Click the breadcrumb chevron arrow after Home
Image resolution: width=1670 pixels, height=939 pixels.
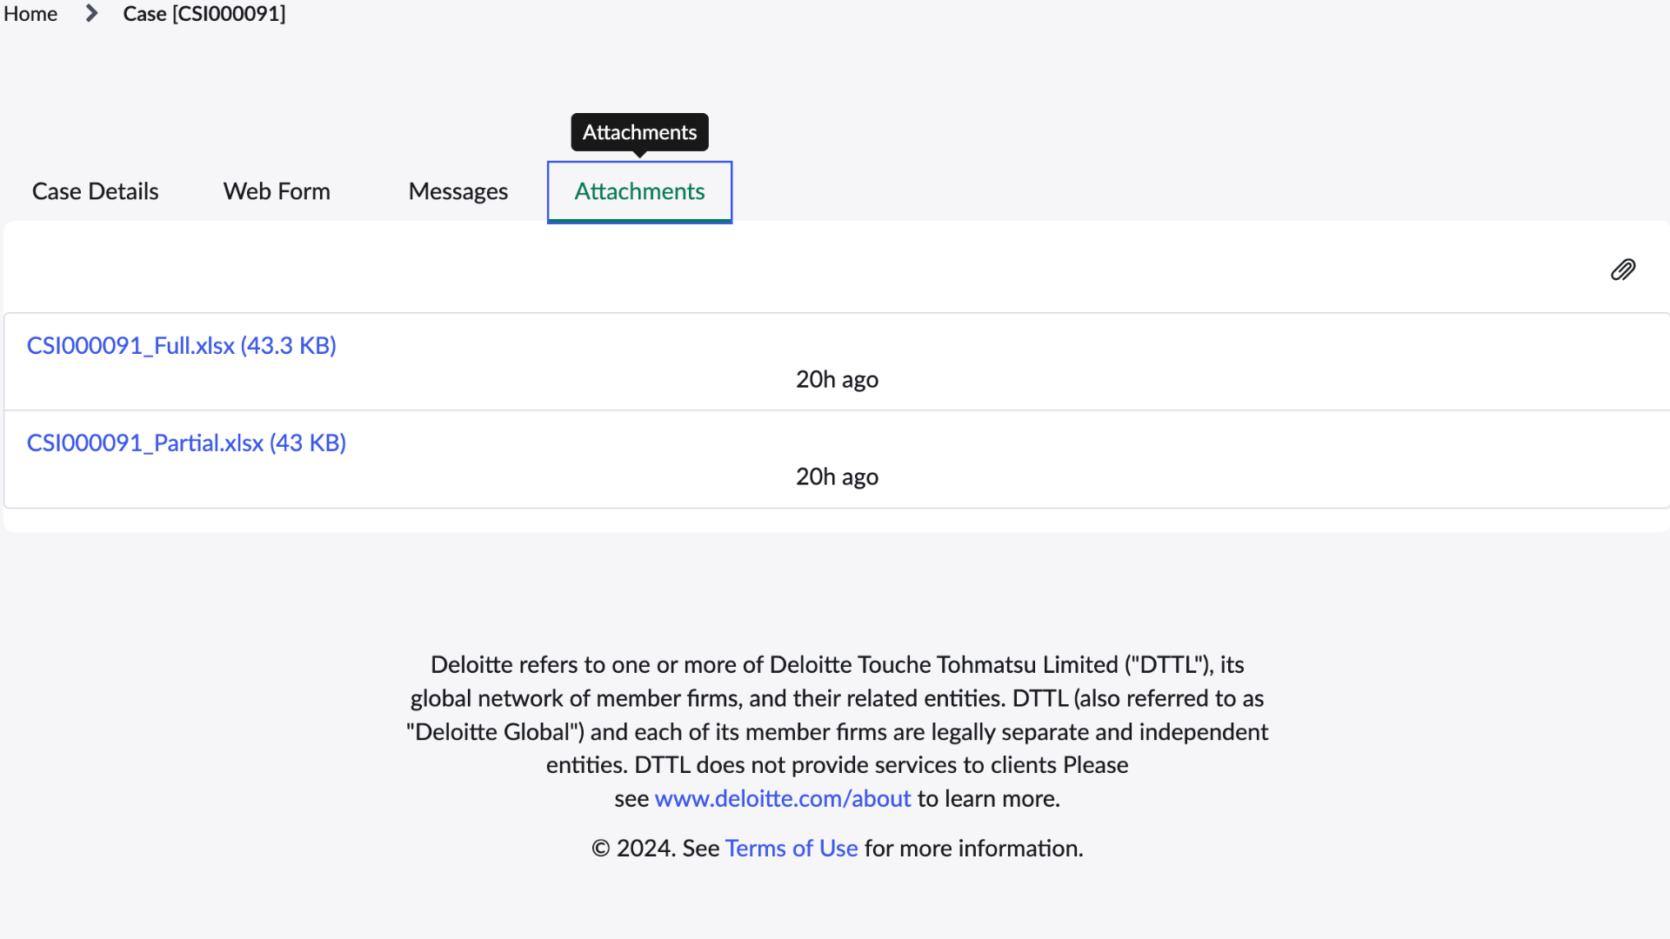(90, 14)
